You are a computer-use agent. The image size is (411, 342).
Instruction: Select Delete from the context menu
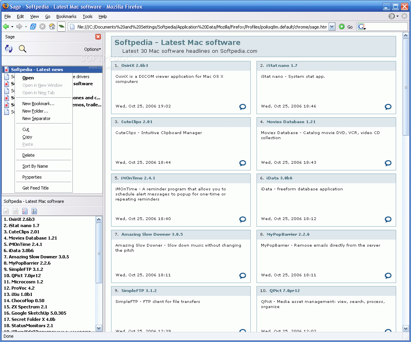(x=43, y=155)
